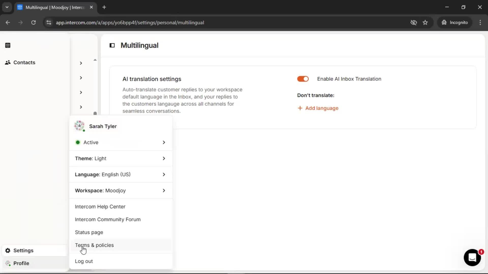Collapse sidebar using panel icon beside Multilingual
Image resolution: width=488 pixels, height=274 pixels.
point(112,45)
